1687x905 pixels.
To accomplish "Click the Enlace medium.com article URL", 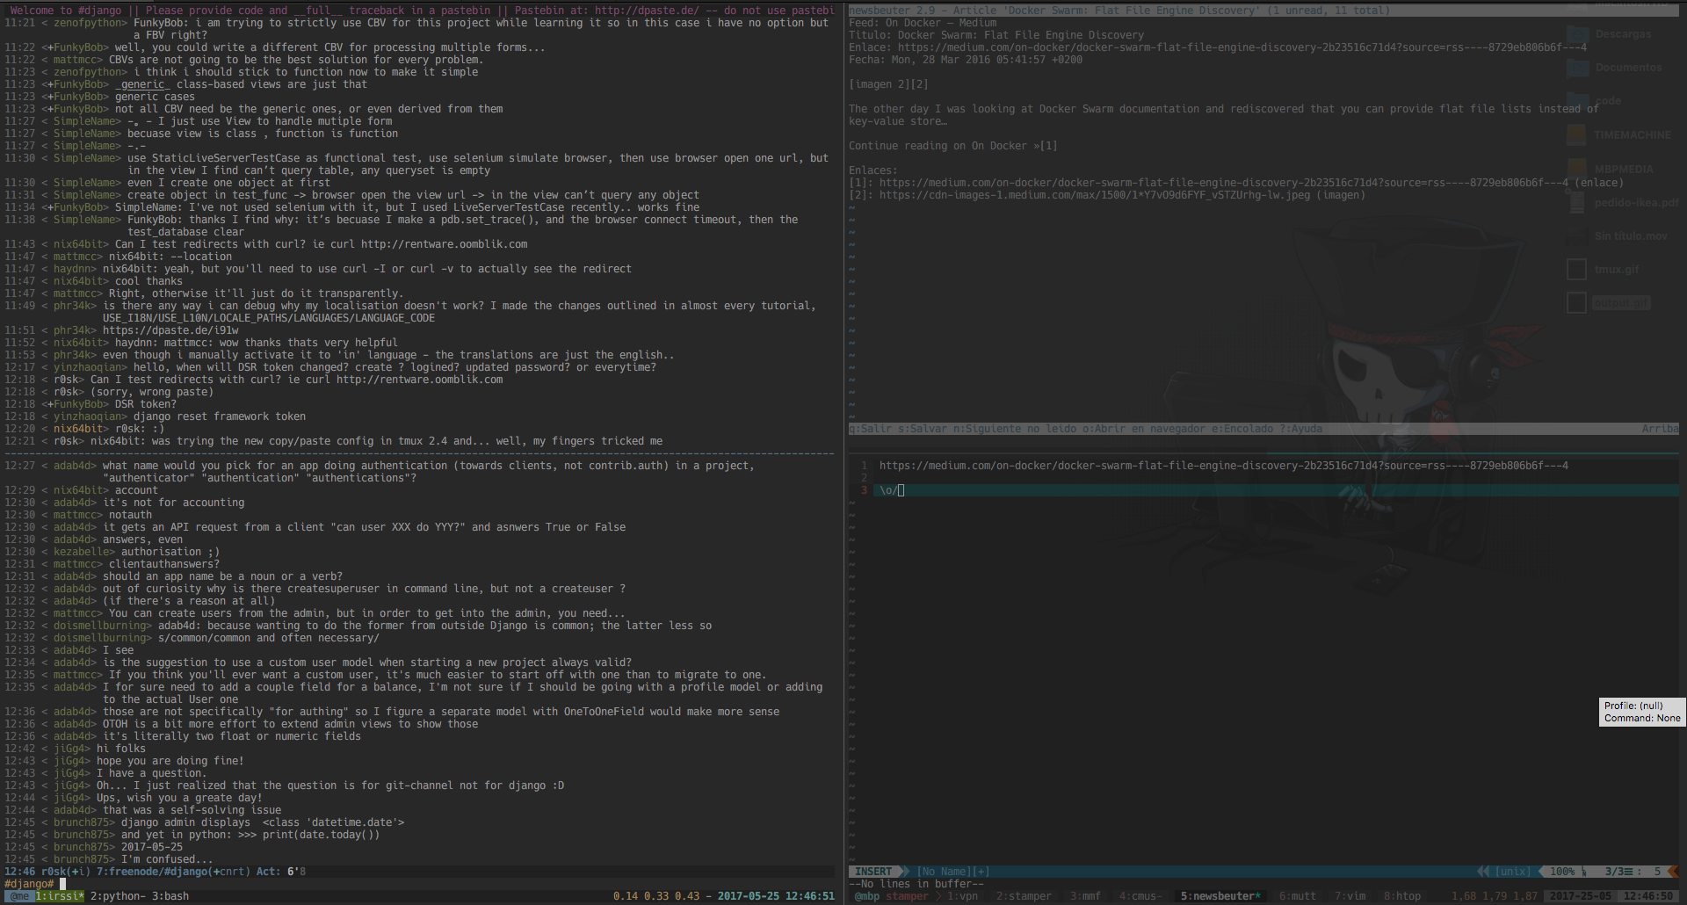I will [1242, 47].
